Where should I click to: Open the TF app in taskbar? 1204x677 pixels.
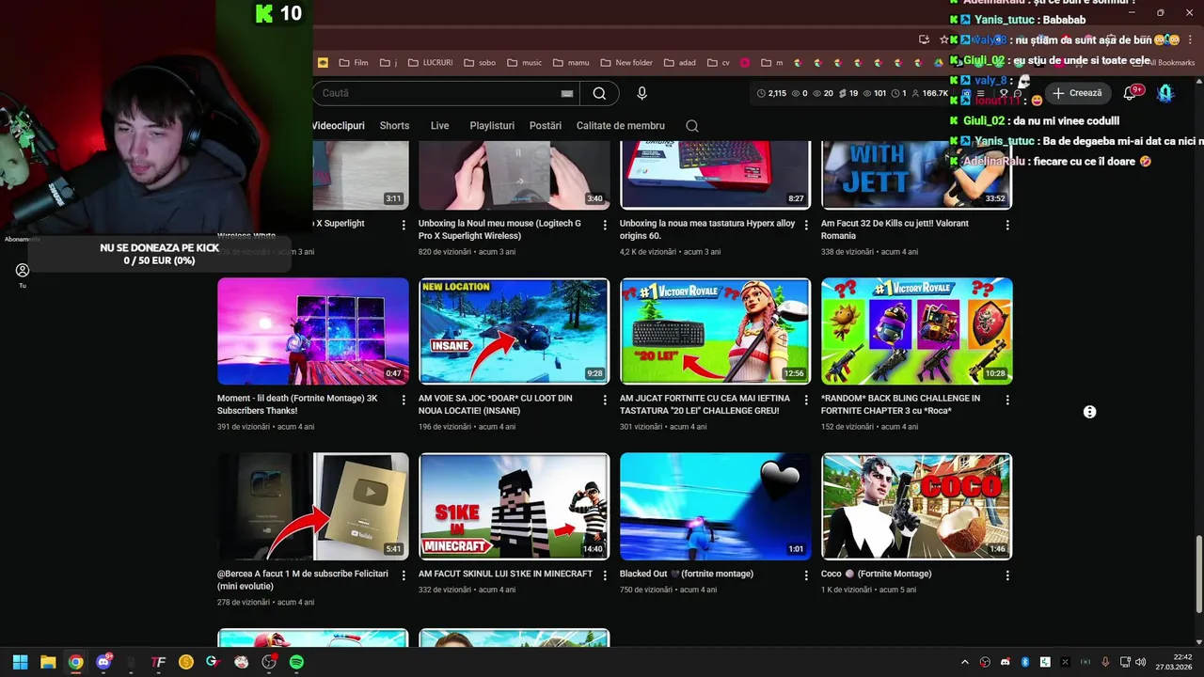158,662
